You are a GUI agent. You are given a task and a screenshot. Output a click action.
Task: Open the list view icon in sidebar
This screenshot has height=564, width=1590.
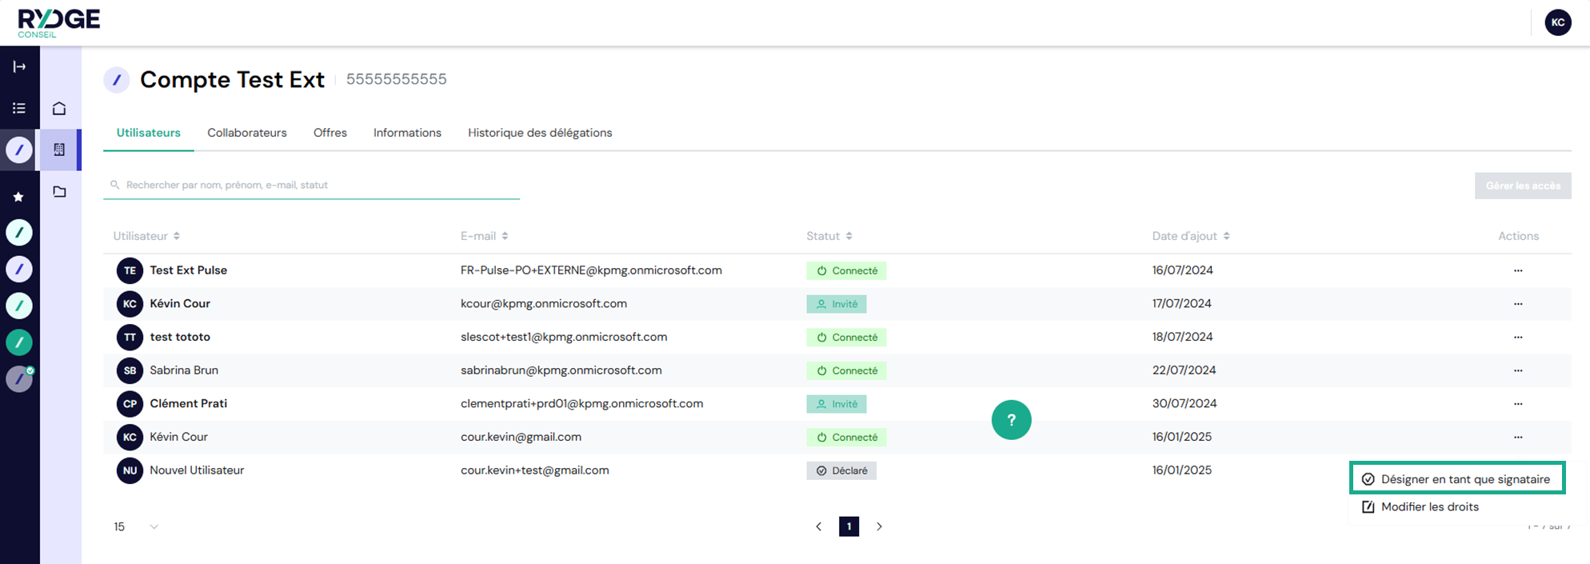pyautogui.click(x=19, y=108)
